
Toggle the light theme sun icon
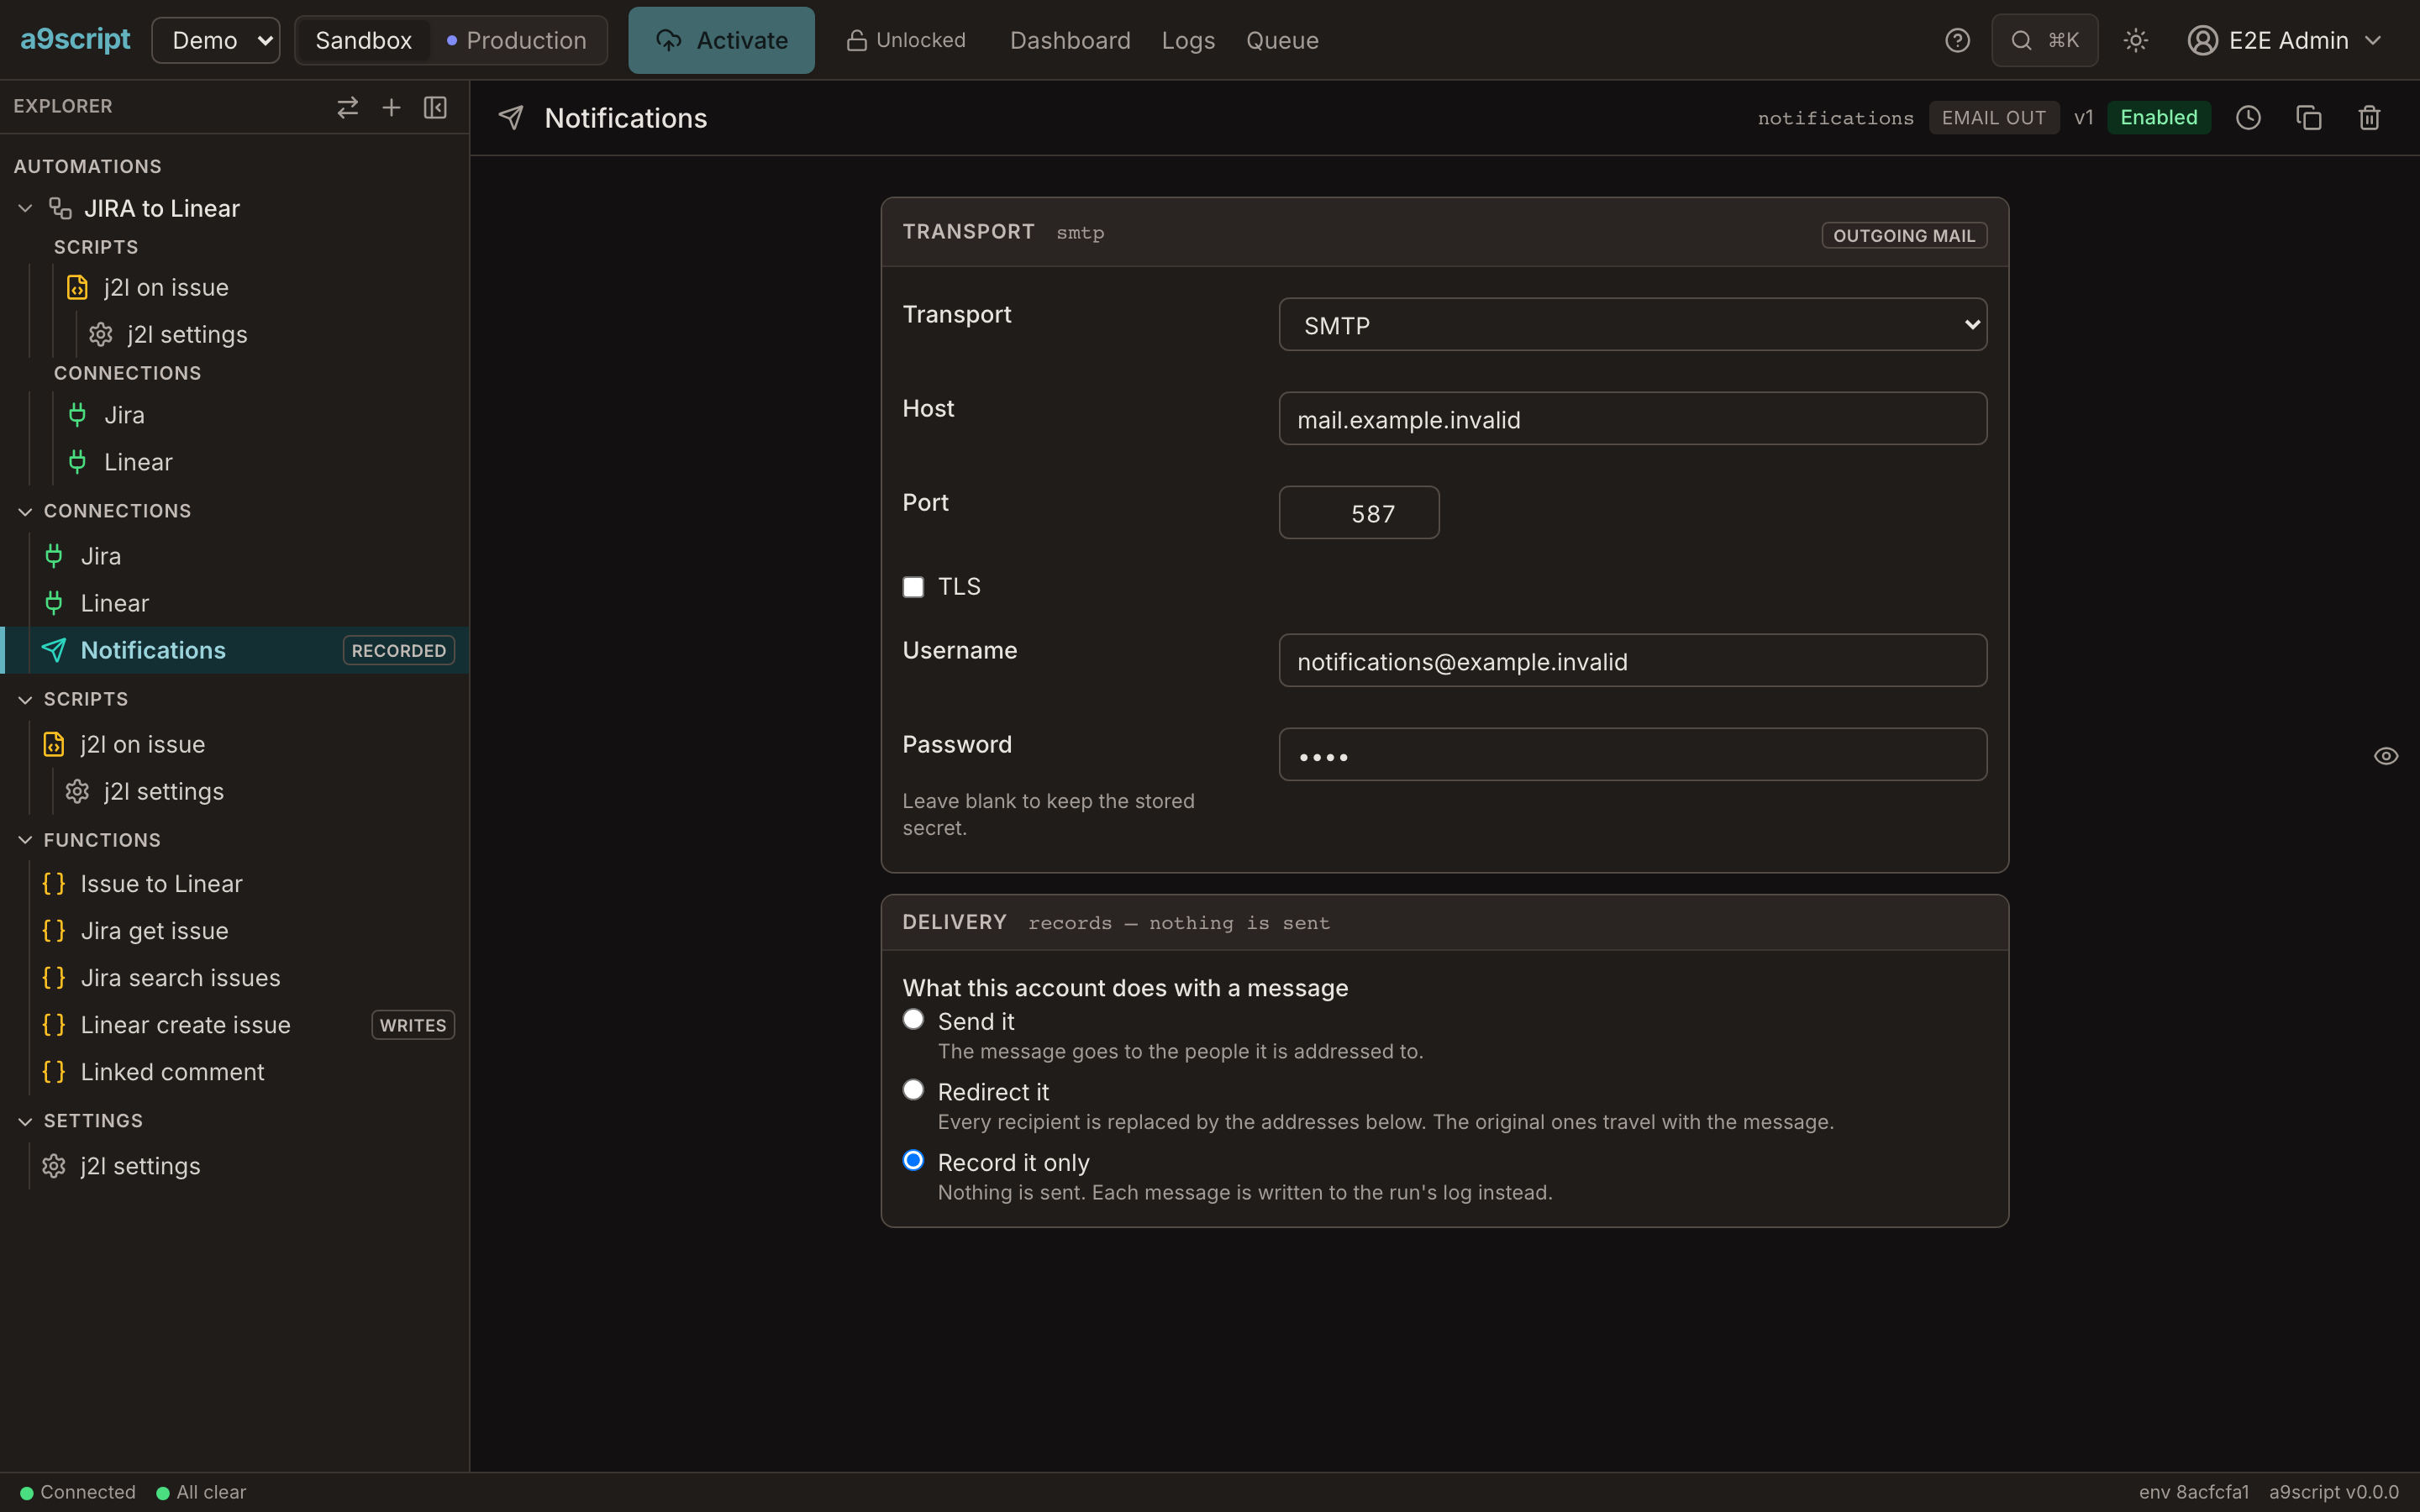[2135, 40]
